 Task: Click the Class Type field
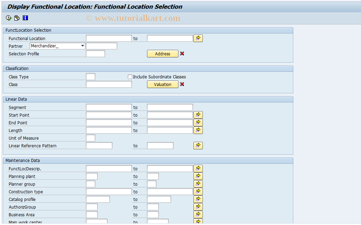click(x=90, y=76)
